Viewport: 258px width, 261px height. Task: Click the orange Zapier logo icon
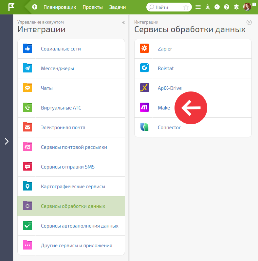tap(144, 48)
